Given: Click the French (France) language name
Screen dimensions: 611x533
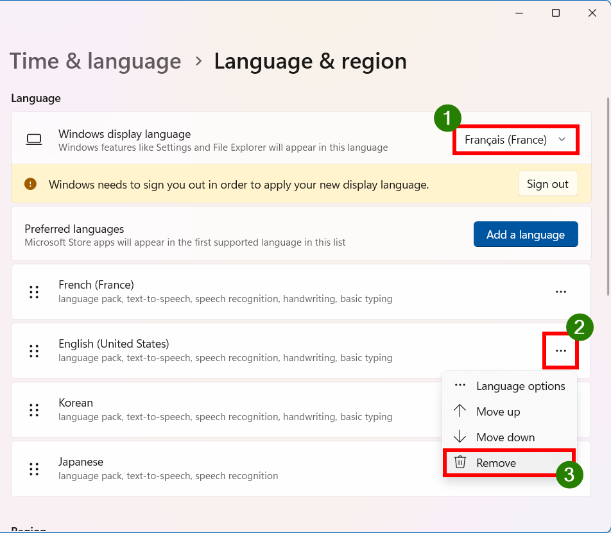Looking at the screenshot, I should (96, 285).
